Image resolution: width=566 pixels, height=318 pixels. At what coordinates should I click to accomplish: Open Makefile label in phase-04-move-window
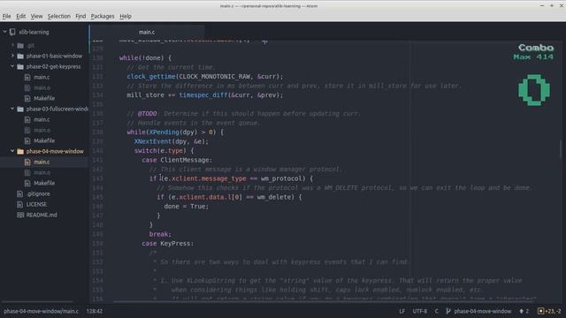click(44, 183)
